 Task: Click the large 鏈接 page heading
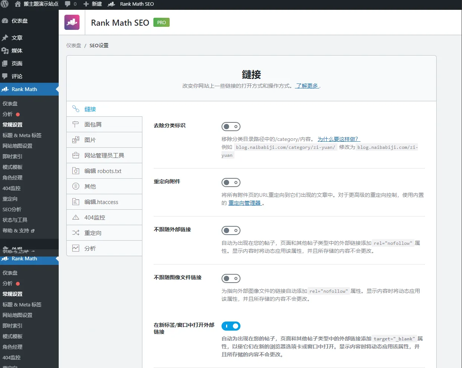[251, 74]
